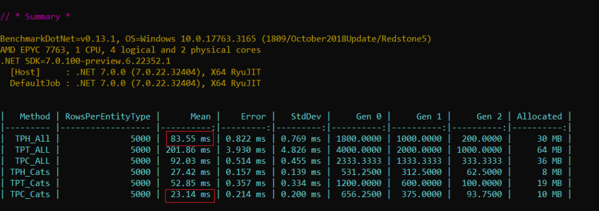Click the Gen 0 column header
The height and width of the screenshot is (211, 599).
pos(369,116)
